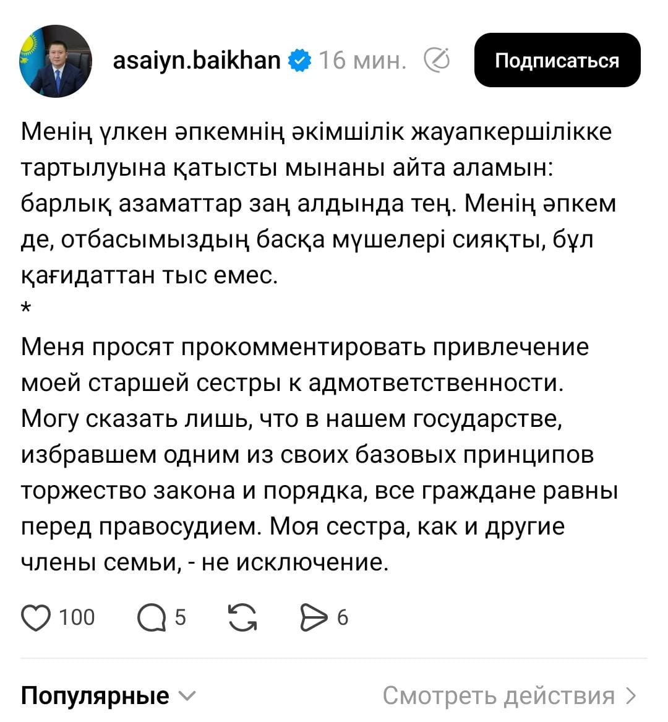Image resolution: width=668 pixels, height=722 pixels.
Task: Click the share count 6
Action: [342, 617]
